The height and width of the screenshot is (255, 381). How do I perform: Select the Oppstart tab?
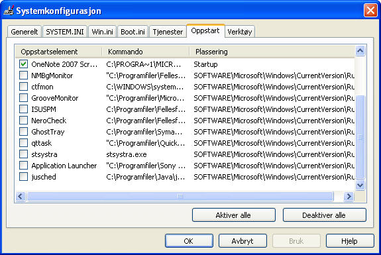coord(205,31)
